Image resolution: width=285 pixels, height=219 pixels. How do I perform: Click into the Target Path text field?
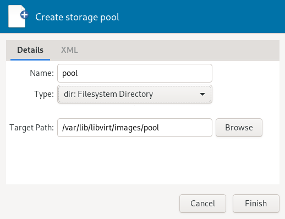[x=135, y=128]
